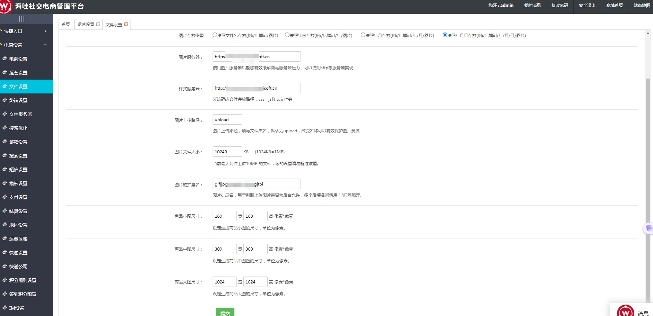Open 商城首页 from the top bar

tap(614, 6)
